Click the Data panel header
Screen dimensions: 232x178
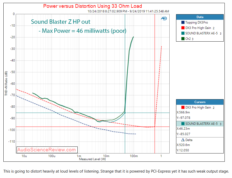coord(200,17)
